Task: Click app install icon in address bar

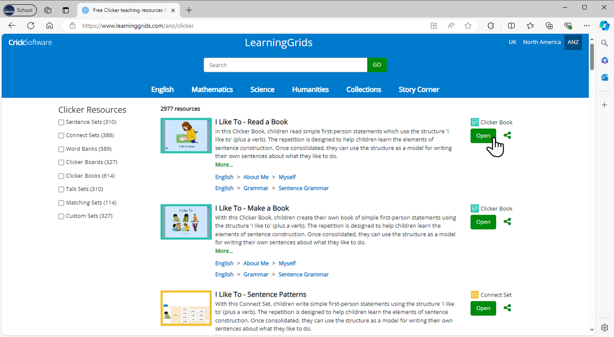Action: point(434,26)
